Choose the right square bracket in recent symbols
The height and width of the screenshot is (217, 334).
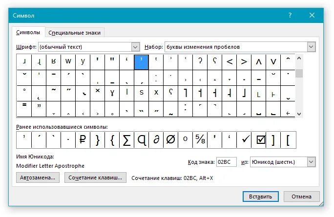point(273,140)
